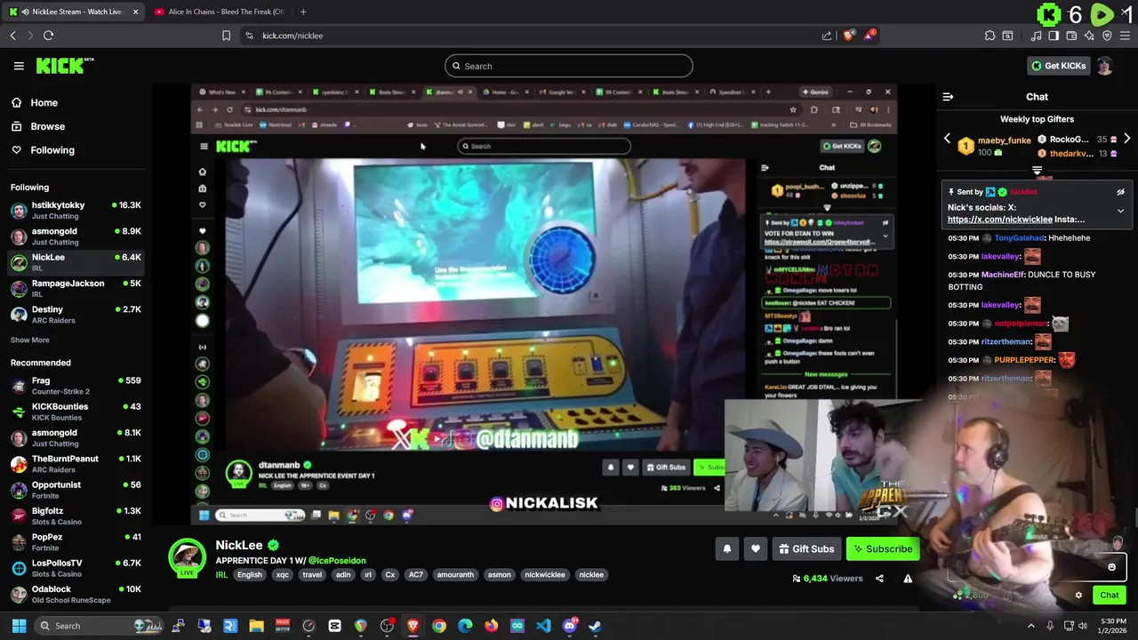Share the stream
Viewport: 1138px width, 640px height.
[879, 579]
